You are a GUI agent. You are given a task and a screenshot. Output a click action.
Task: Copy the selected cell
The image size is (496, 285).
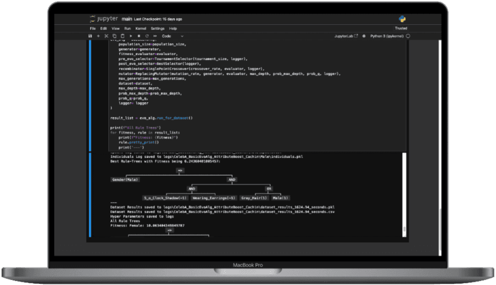114,36
